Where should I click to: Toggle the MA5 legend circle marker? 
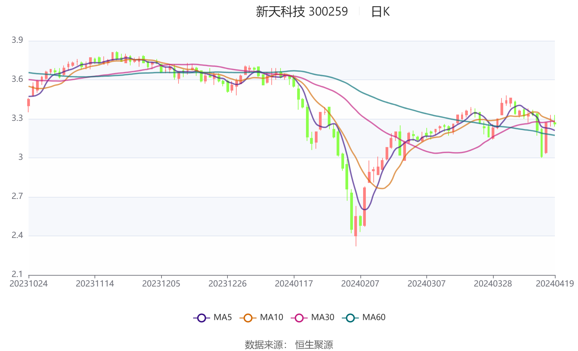[202, 318]
